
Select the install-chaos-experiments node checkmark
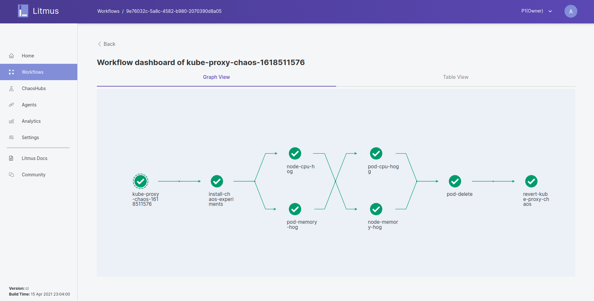[217, 181]
